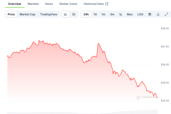Go to the News tab
Viewport: 171px width, 114px height.
tap(49, 4)
